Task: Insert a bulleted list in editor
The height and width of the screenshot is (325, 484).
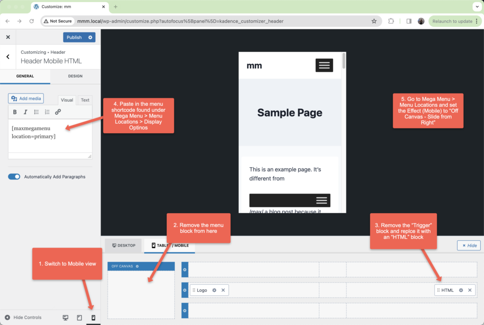Action: [36, 112]
